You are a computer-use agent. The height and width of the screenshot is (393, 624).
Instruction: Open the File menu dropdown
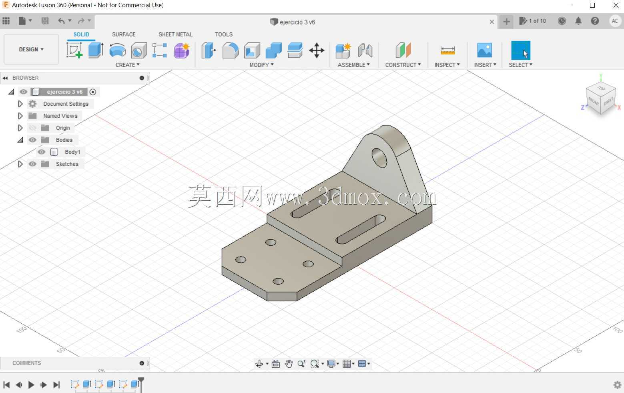pyautogui.click(x=25, y=21)
